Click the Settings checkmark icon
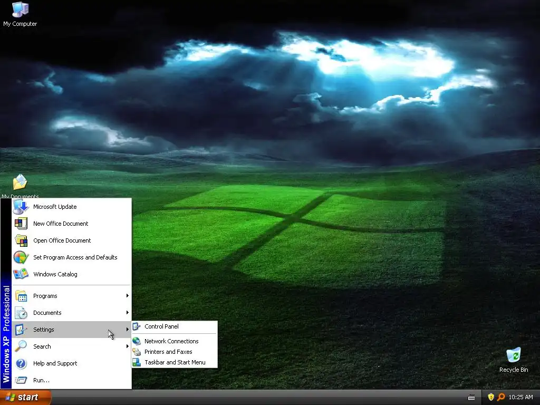 click(x=21, y=330)
